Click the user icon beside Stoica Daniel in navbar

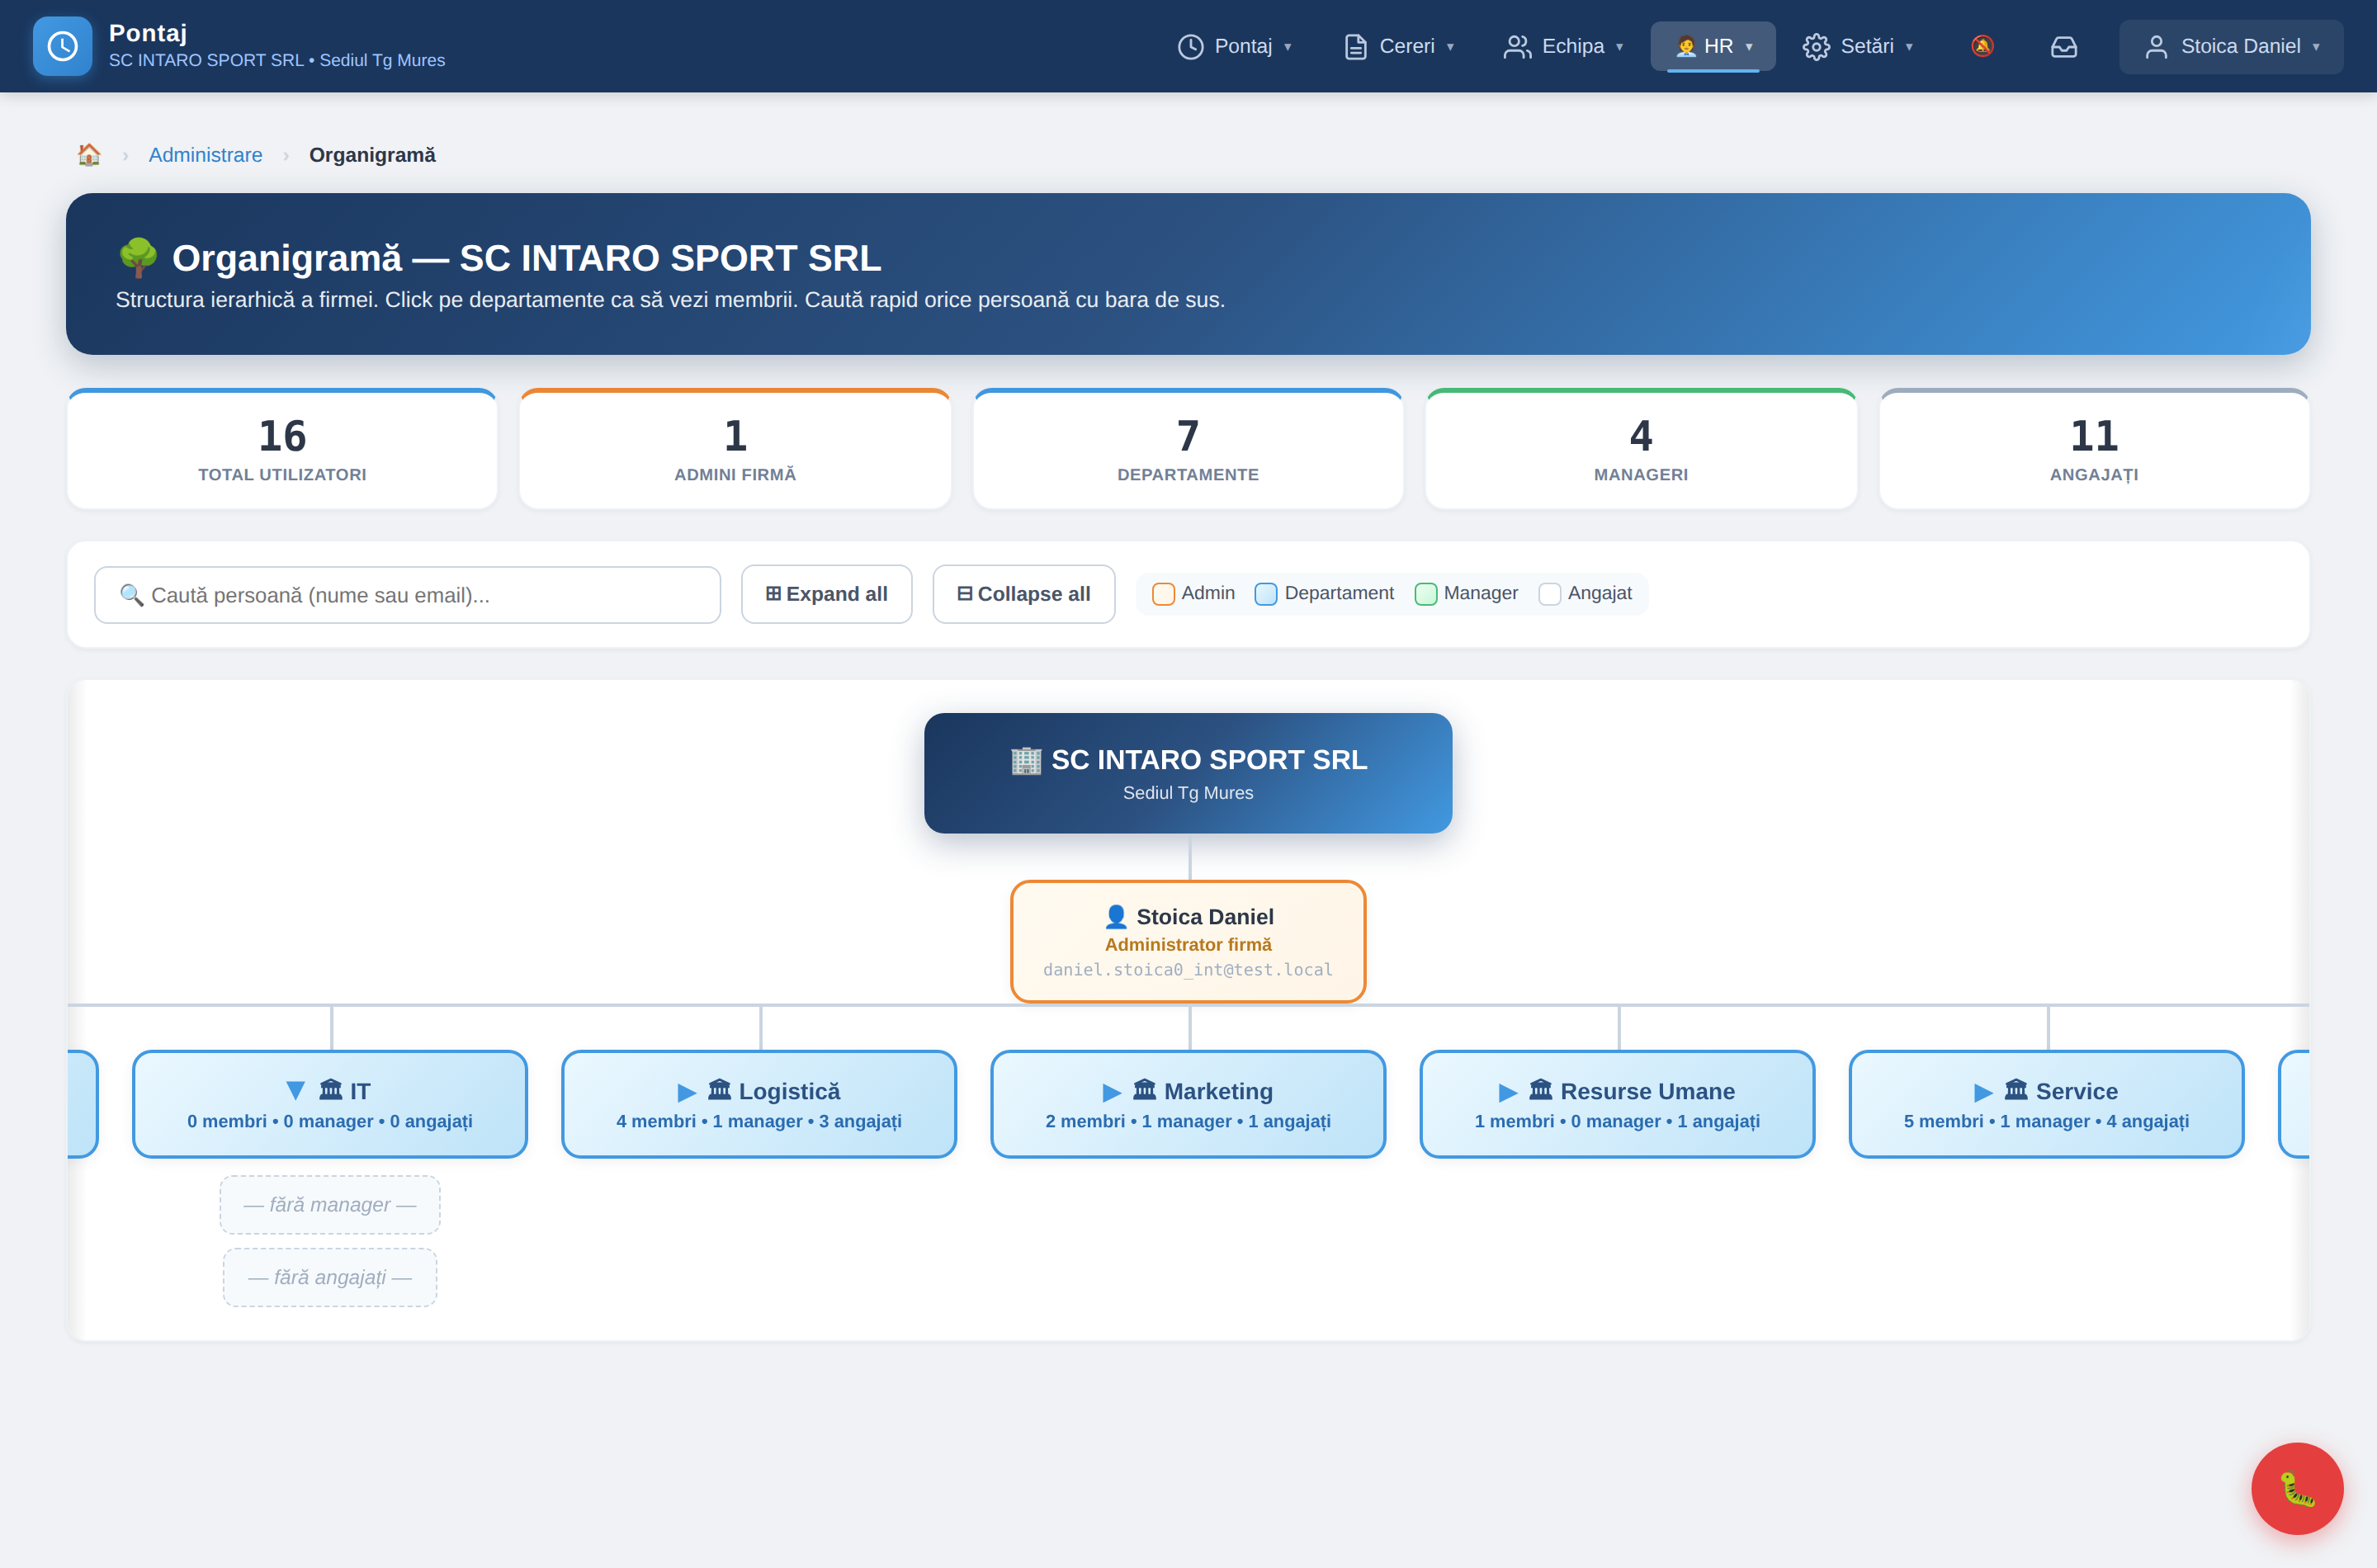2157,47
